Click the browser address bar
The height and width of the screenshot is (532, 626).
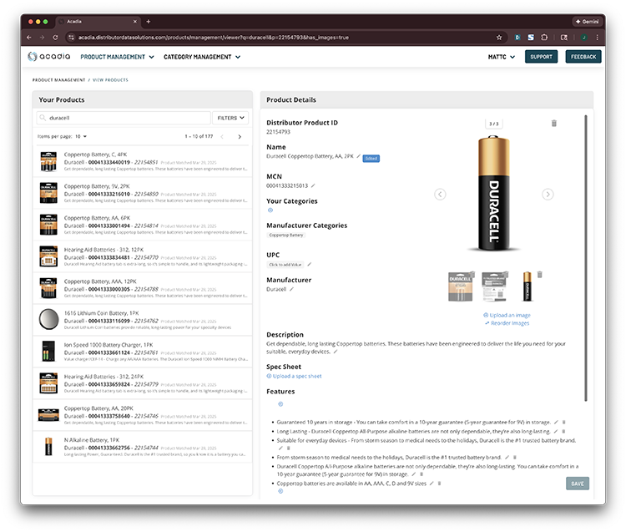284,37
